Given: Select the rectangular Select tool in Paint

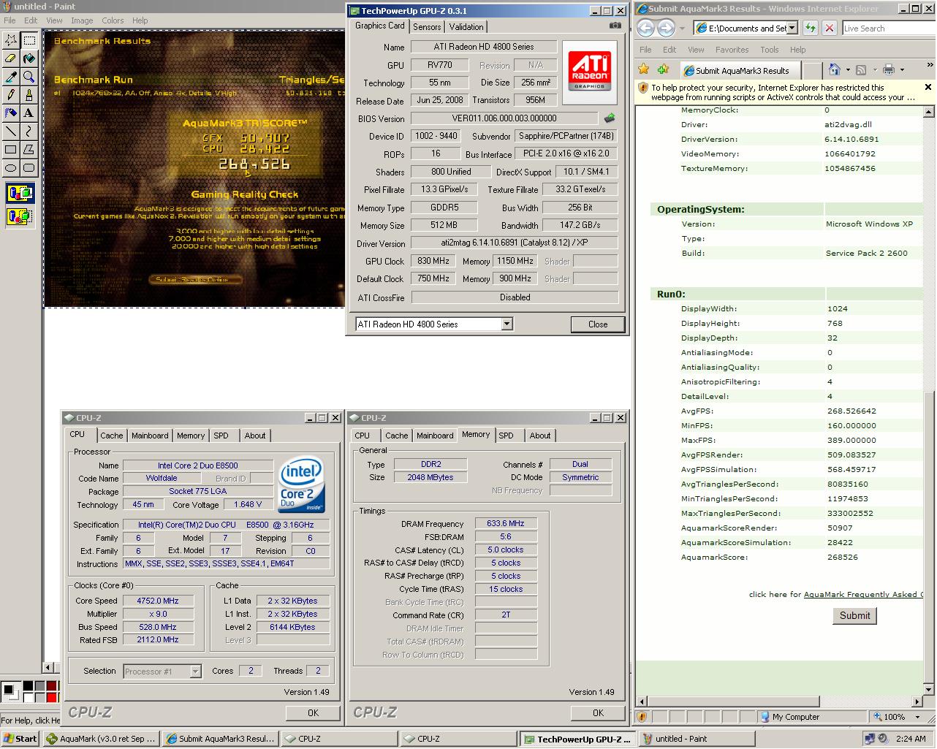Looking at the screenshot, I should coord(29,40).
